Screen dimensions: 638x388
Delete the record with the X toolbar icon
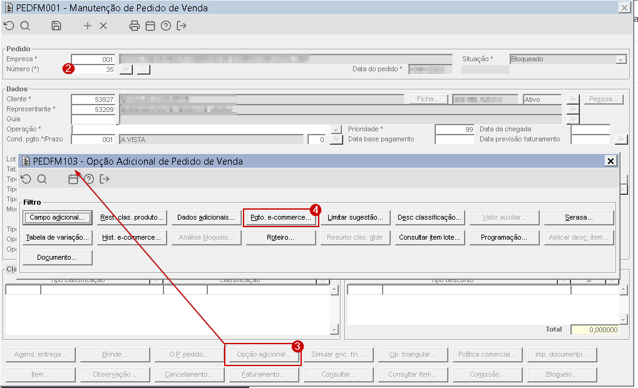click(103, 26)
